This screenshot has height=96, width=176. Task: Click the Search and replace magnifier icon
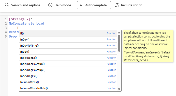pyautogui.click(x=7, y=5)
